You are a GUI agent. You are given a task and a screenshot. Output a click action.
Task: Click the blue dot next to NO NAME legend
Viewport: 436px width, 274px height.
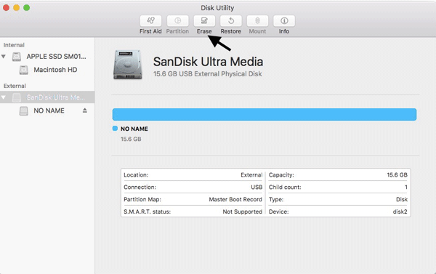[x=115, y=128]
